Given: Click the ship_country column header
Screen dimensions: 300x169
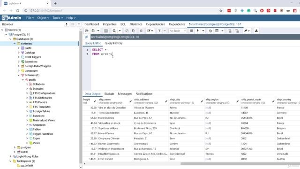Looking at the screenshot, I should pos(288,101).
